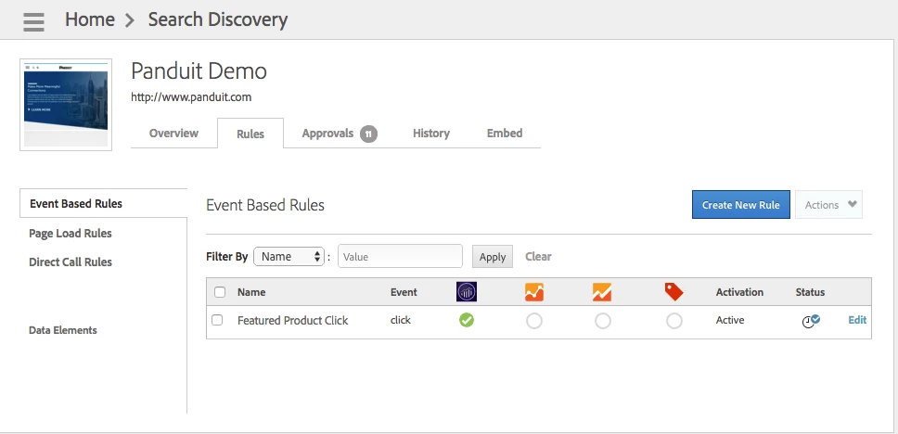Image resolution: width=898 pixels, height=434 pixels.
Task: Open the hamburger menu icon
Action: (x=33, y=21)
